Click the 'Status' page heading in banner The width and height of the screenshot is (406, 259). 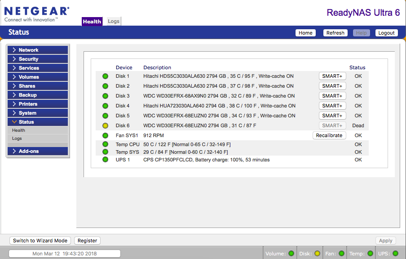pyautogui.click(x=19, y=32)
